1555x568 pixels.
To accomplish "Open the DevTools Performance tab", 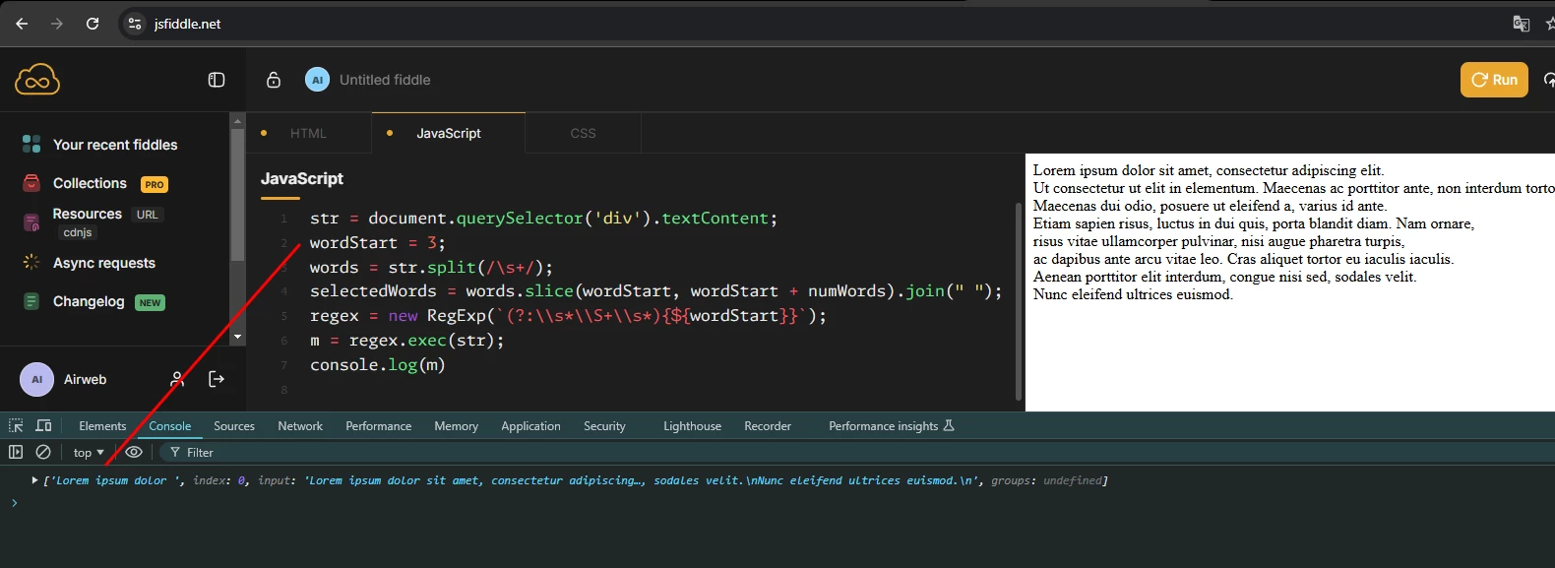I will (379, 426).
